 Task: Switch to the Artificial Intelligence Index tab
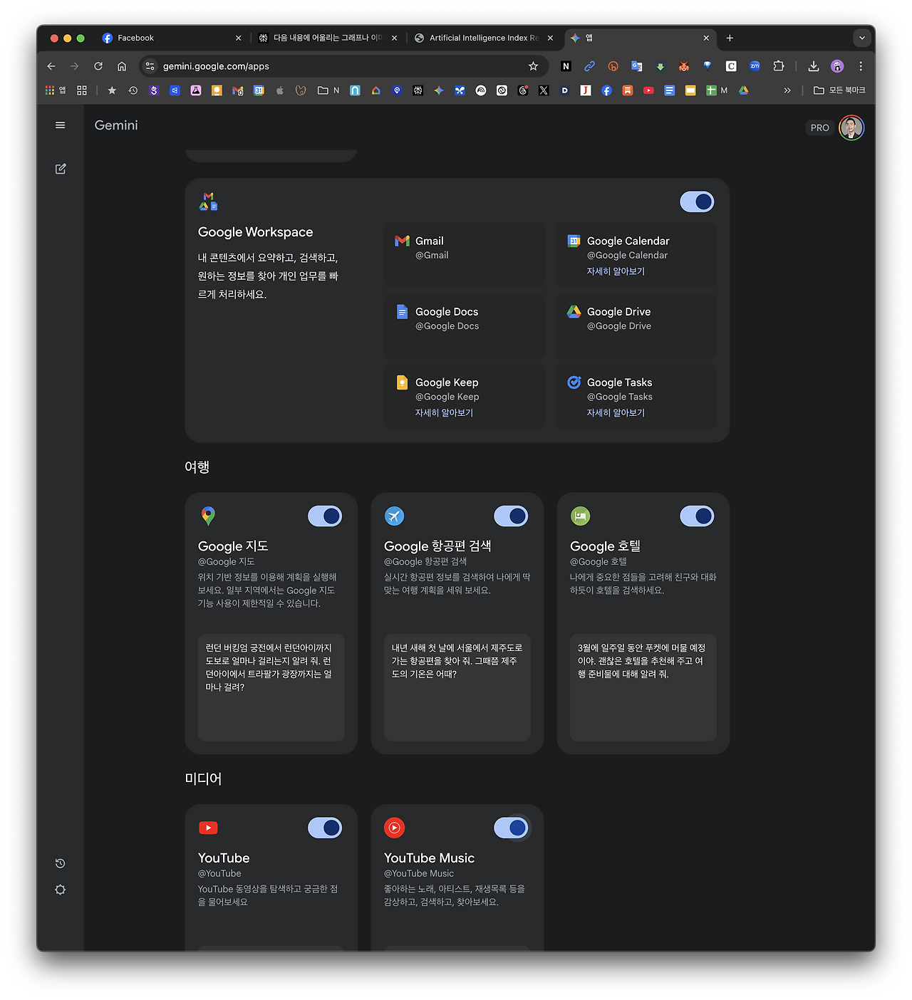pos(483,38)
